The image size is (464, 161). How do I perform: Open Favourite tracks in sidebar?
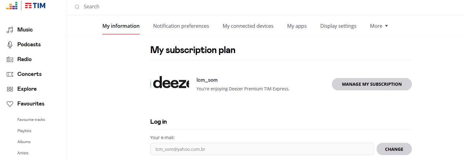31,120
